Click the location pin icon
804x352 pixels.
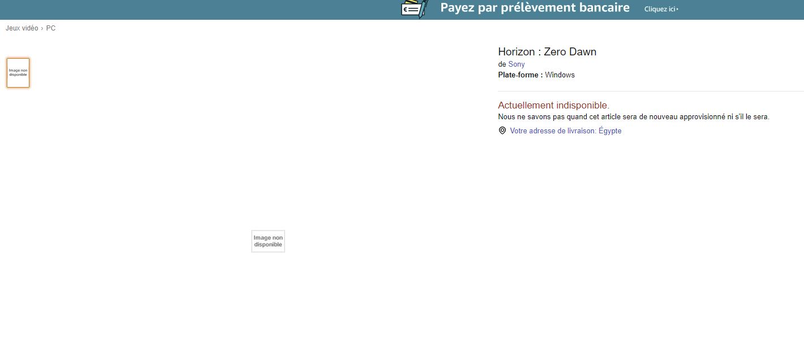click(x=502, y=131)
